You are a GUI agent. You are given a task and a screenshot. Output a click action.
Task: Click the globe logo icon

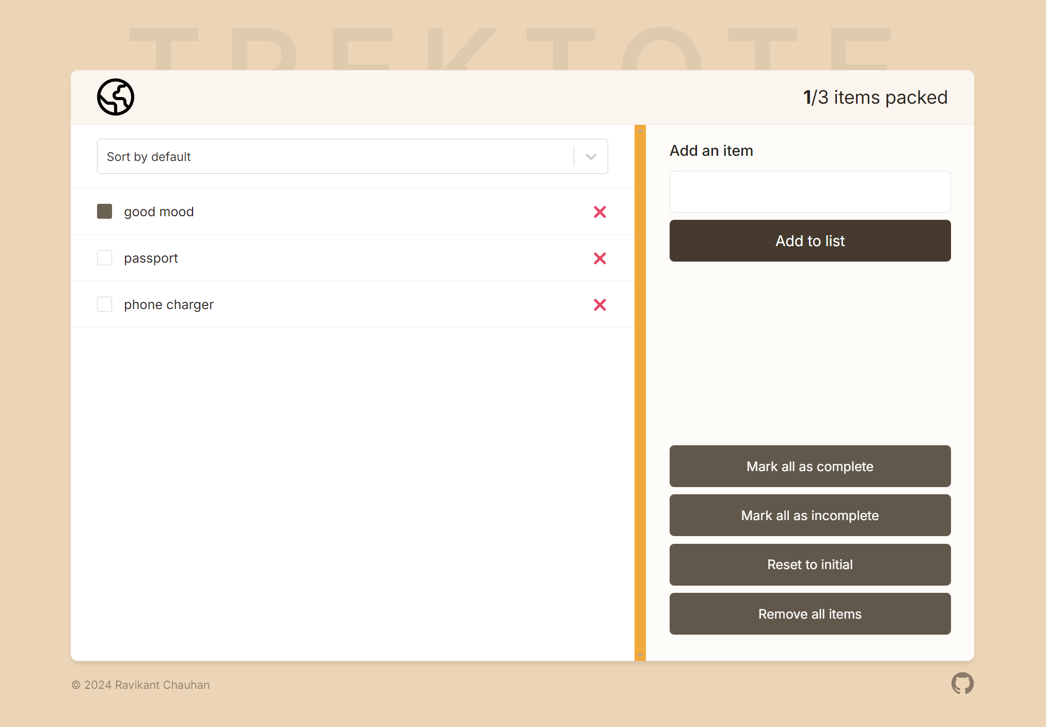(116, 97)
